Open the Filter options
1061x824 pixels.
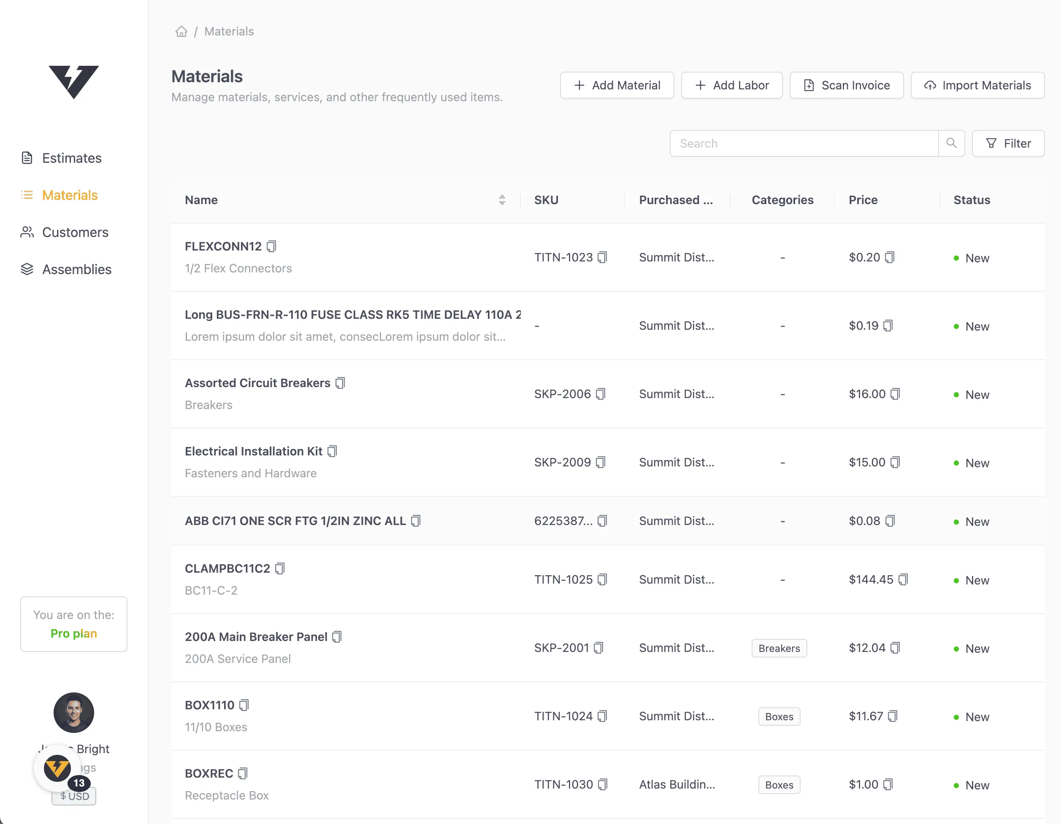point(1008,143)
